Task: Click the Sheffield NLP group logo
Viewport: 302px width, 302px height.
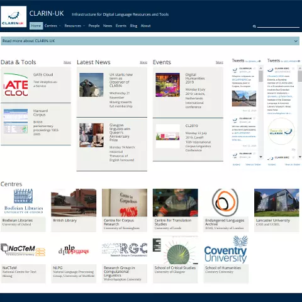Action: click(x=74, y=250)
